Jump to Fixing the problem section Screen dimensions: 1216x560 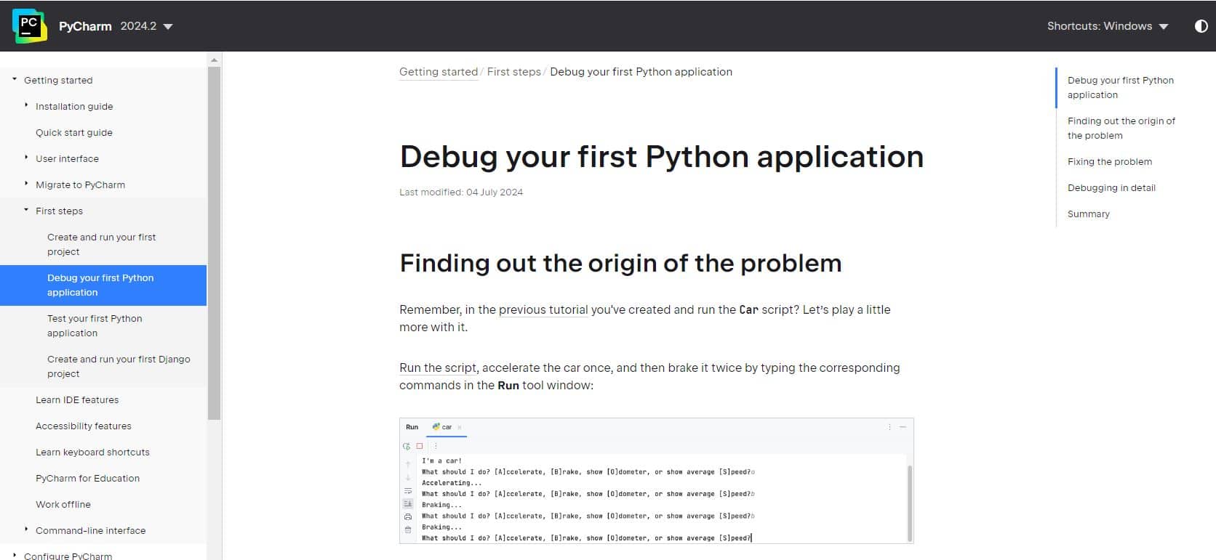click(x=1109, y=161)
